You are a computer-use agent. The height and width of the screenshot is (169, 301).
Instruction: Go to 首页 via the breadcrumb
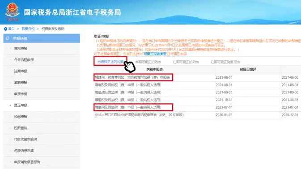tap(11, 29)
